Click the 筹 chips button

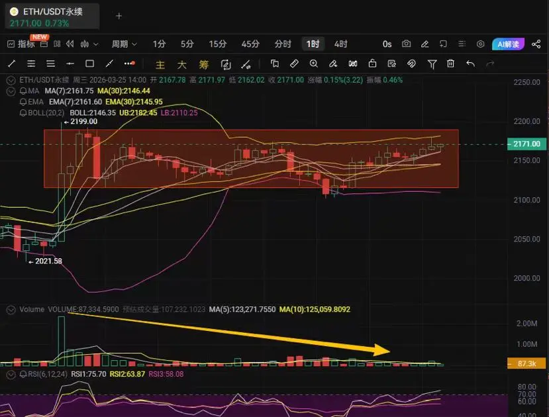point(203,64)
